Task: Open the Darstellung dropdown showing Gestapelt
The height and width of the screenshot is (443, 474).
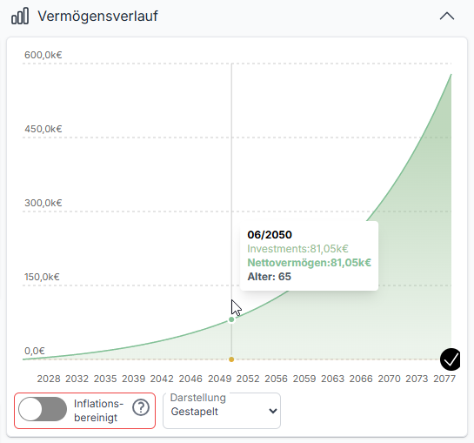Action: [222, 411]
